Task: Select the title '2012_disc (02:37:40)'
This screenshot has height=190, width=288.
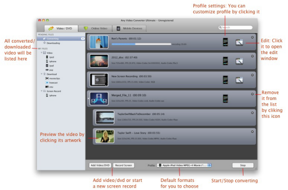Action: click(x=124, y=57)
